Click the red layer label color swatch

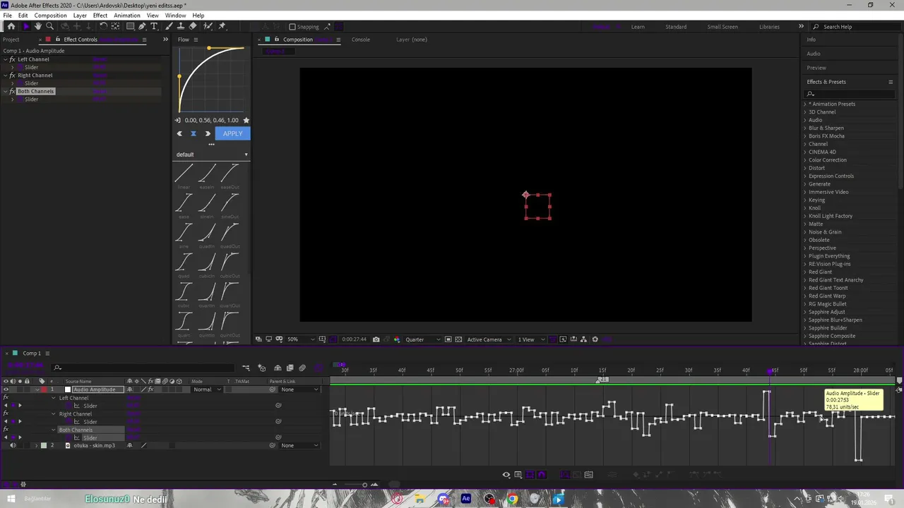pyautogui.click(x=43, y=389)
